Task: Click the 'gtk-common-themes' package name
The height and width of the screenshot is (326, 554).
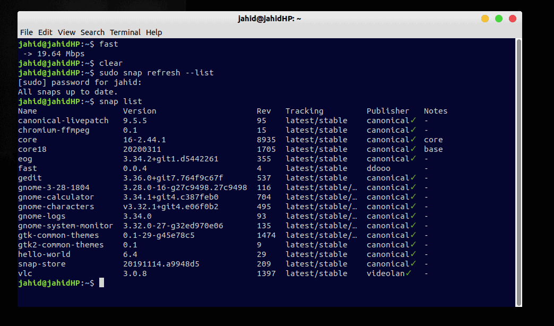Action: point(58,235)
